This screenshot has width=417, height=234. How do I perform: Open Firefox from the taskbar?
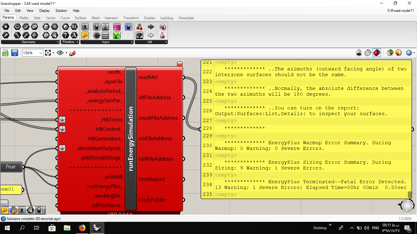[x=82, y=228]
